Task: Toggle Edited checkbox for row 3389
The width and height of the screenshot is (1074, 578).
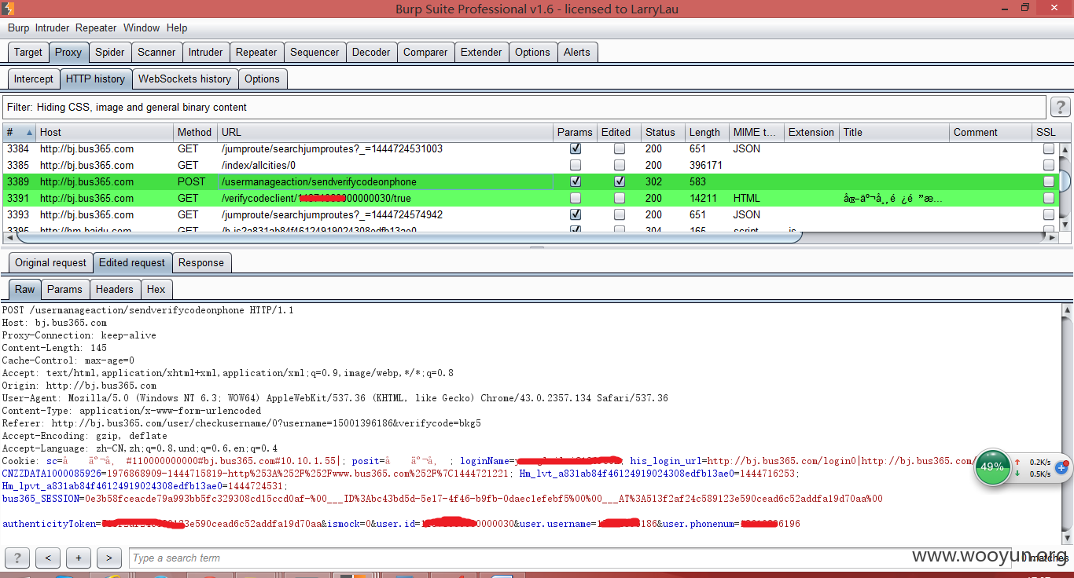Action: pos(620,181)
